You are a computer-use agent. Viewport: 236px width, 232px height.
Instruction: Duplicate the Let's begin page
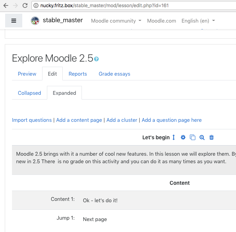pos(192,137)
